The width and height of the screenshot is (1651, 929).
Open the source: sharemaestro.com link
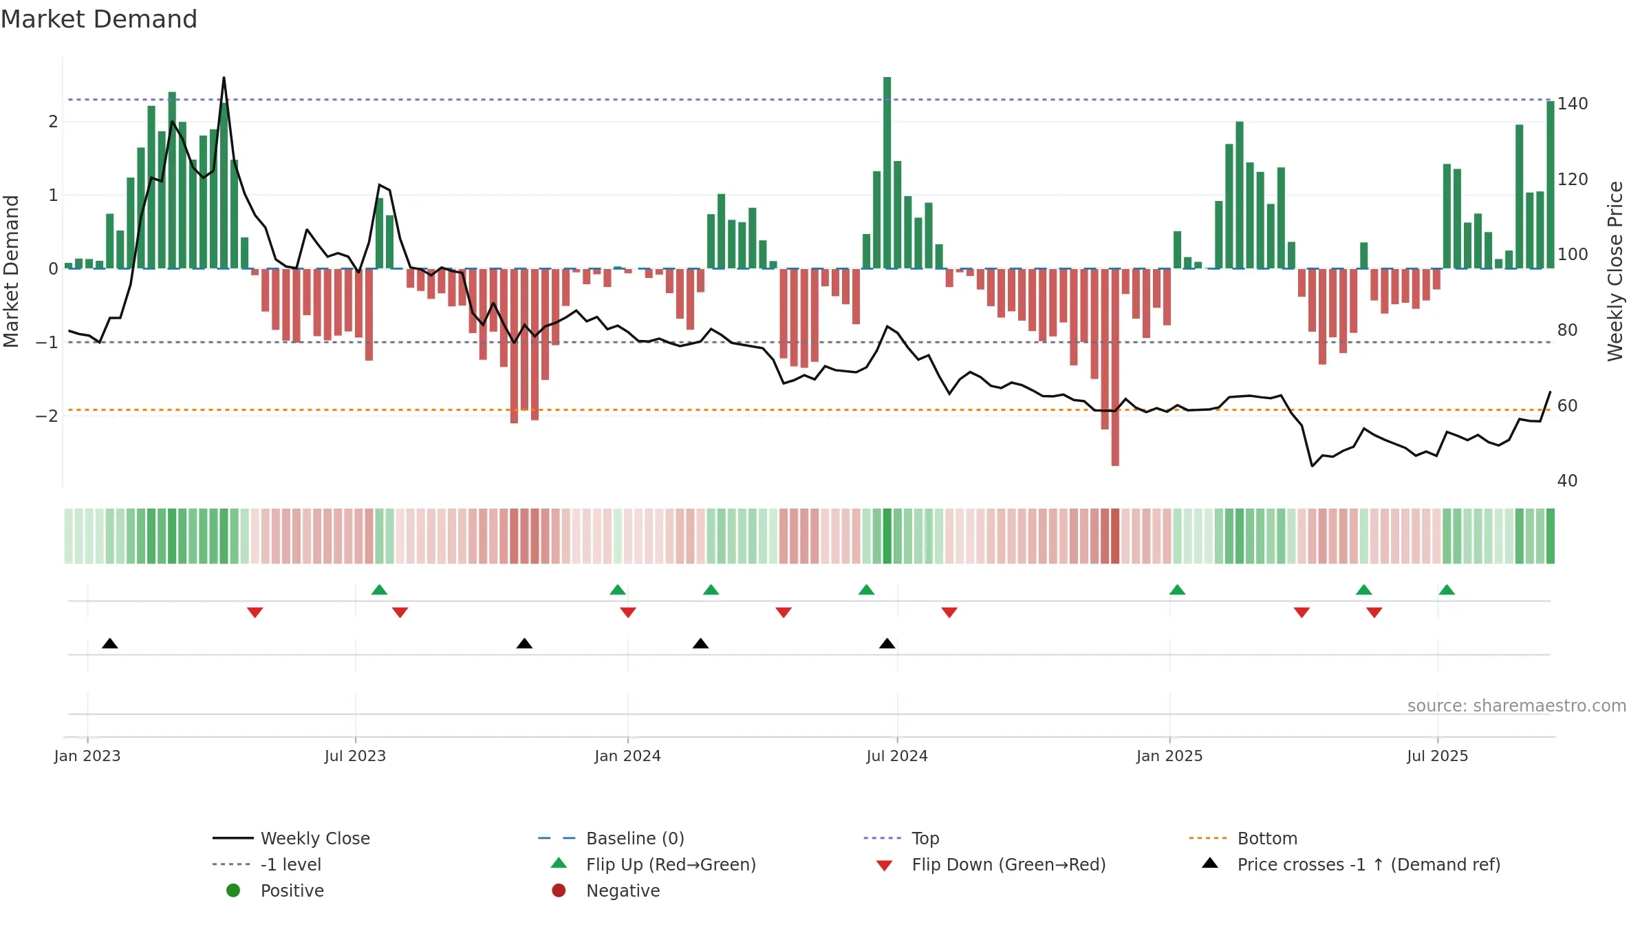coord(1517,705)
